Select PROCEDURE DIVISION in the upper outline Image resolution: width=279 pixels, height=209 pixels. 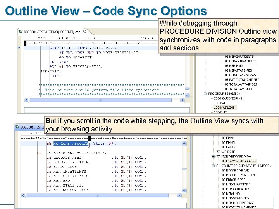224,94
